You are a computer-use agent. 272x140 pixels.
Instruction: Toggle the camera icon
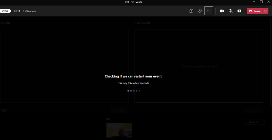(222, 11)
